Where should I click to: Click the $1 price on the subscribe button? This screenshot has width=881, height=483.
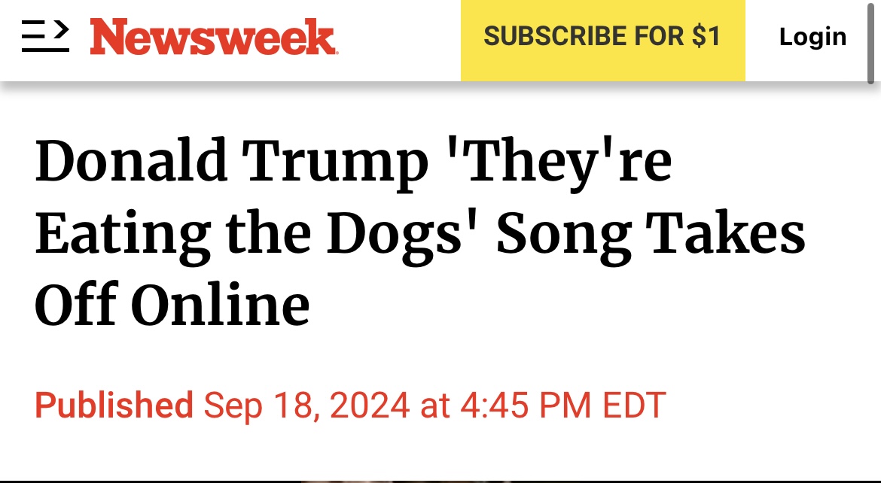click(x=705, y=36)
